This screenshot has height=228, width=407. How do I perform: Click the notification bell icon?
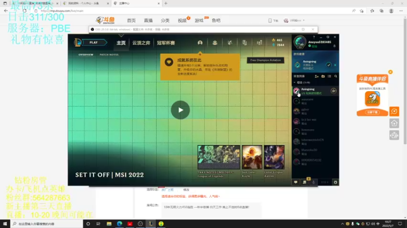(334, 46)
